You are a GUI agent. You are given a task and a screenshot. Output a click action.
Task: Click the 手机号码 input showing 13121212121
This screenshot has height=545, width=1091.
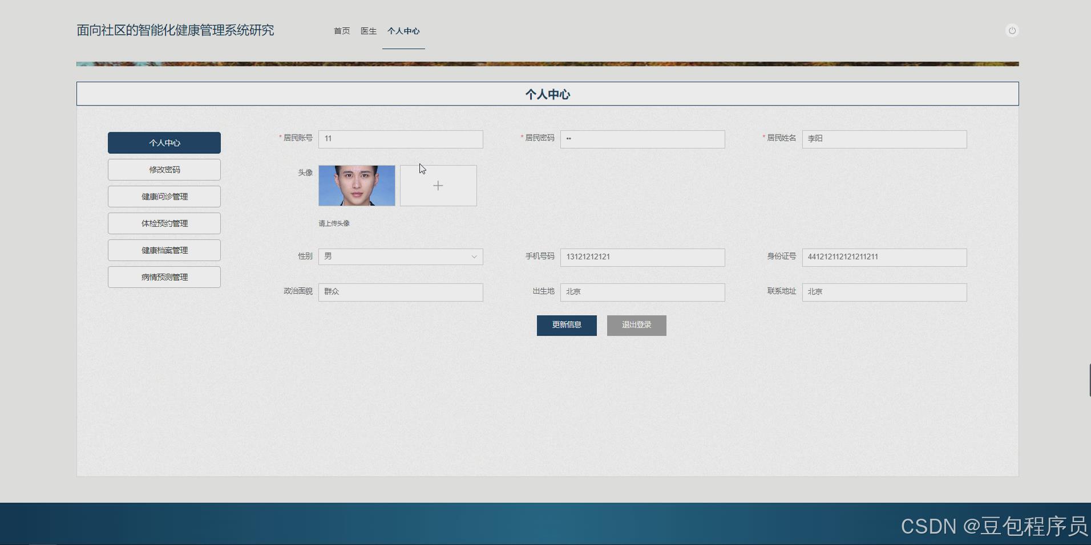click(x=642, y=257)
